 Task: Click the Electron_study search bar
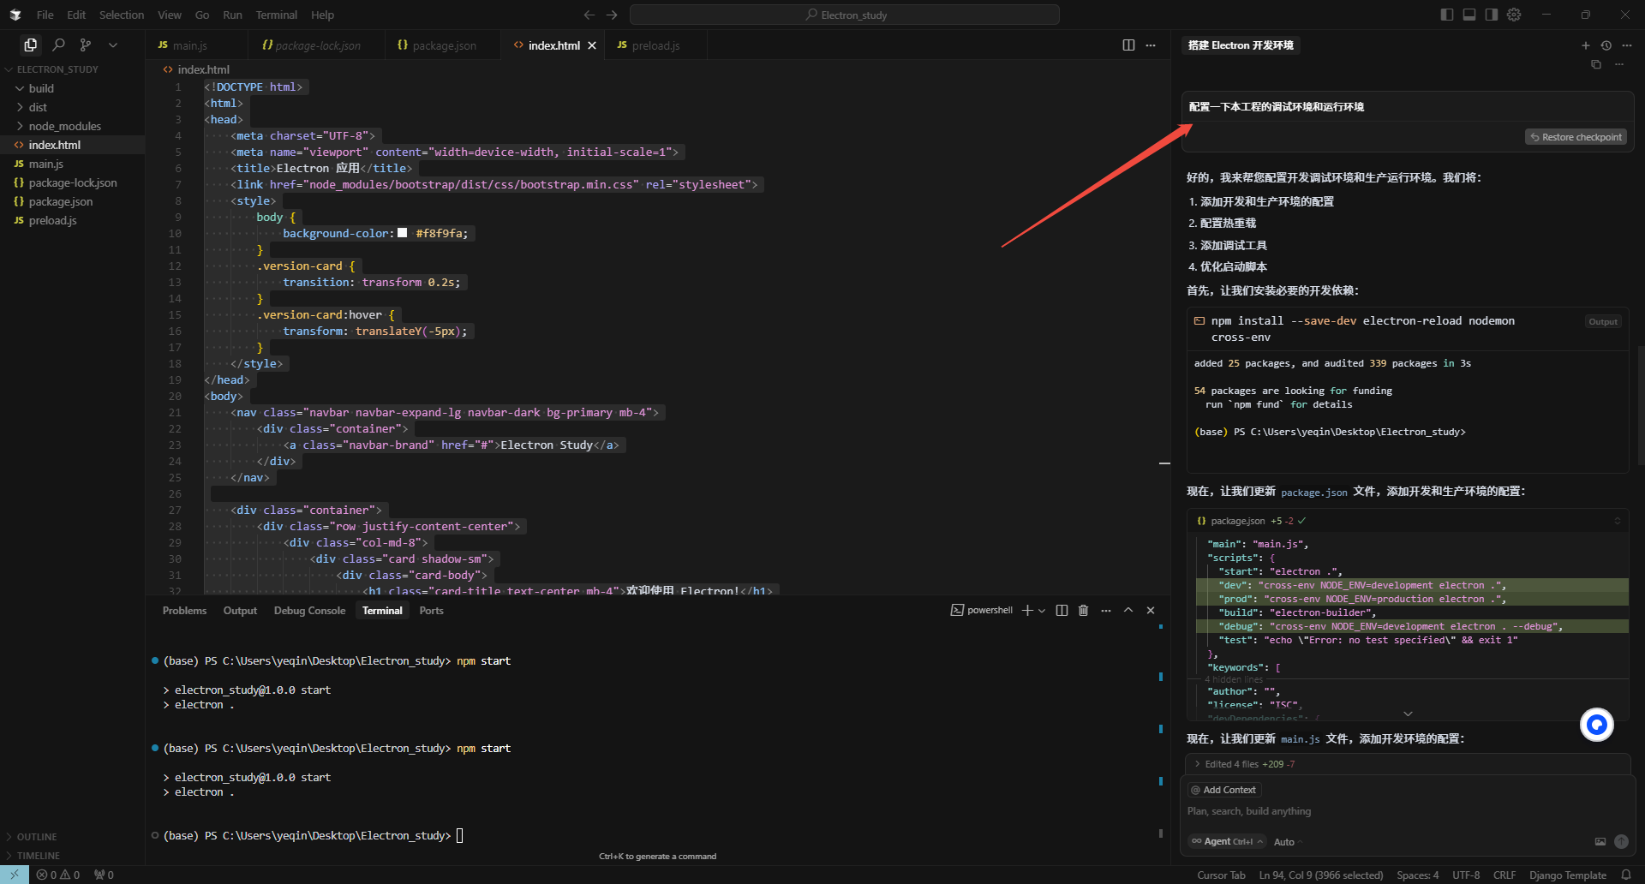[x=845, y=15]
